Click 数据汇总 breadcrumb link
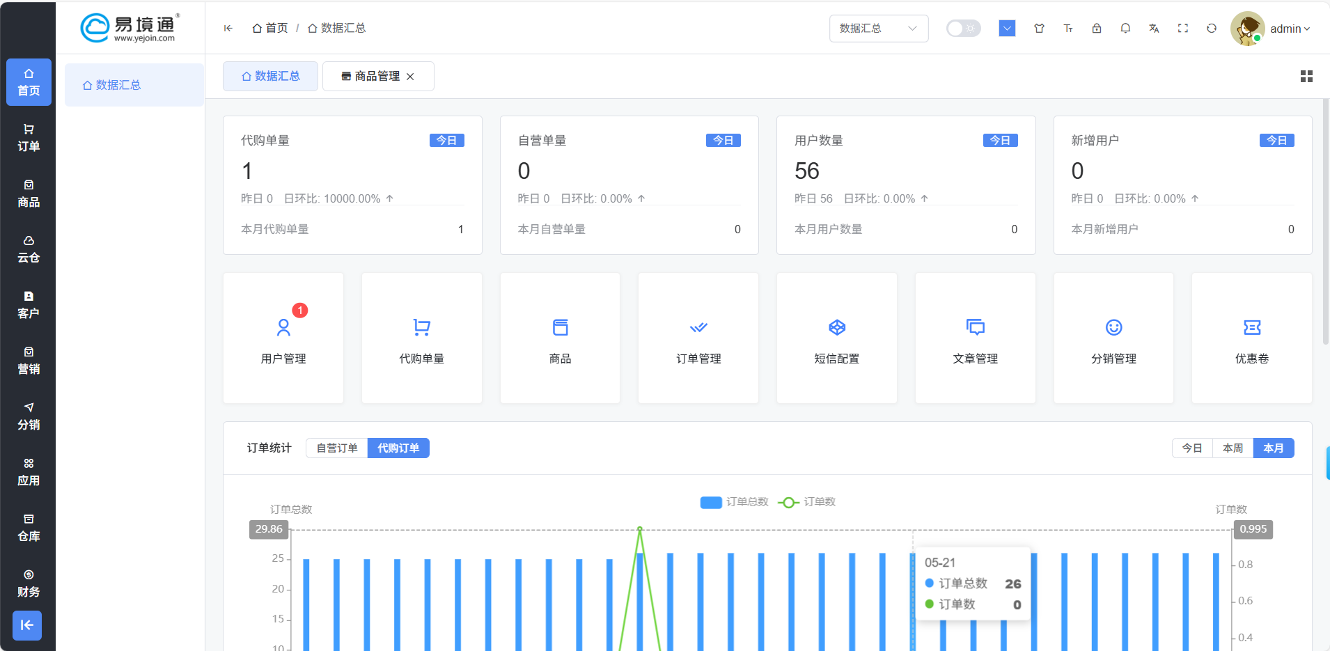1330x651 pixels. [x=337, y=28]
